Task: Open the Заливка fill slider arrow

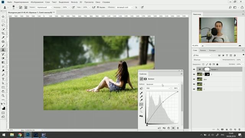Action: coord(243,64)
